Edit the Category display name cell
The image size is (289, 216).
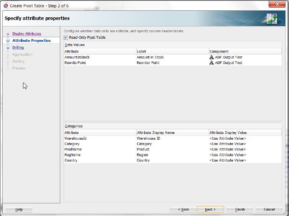(x=172, y=144)
